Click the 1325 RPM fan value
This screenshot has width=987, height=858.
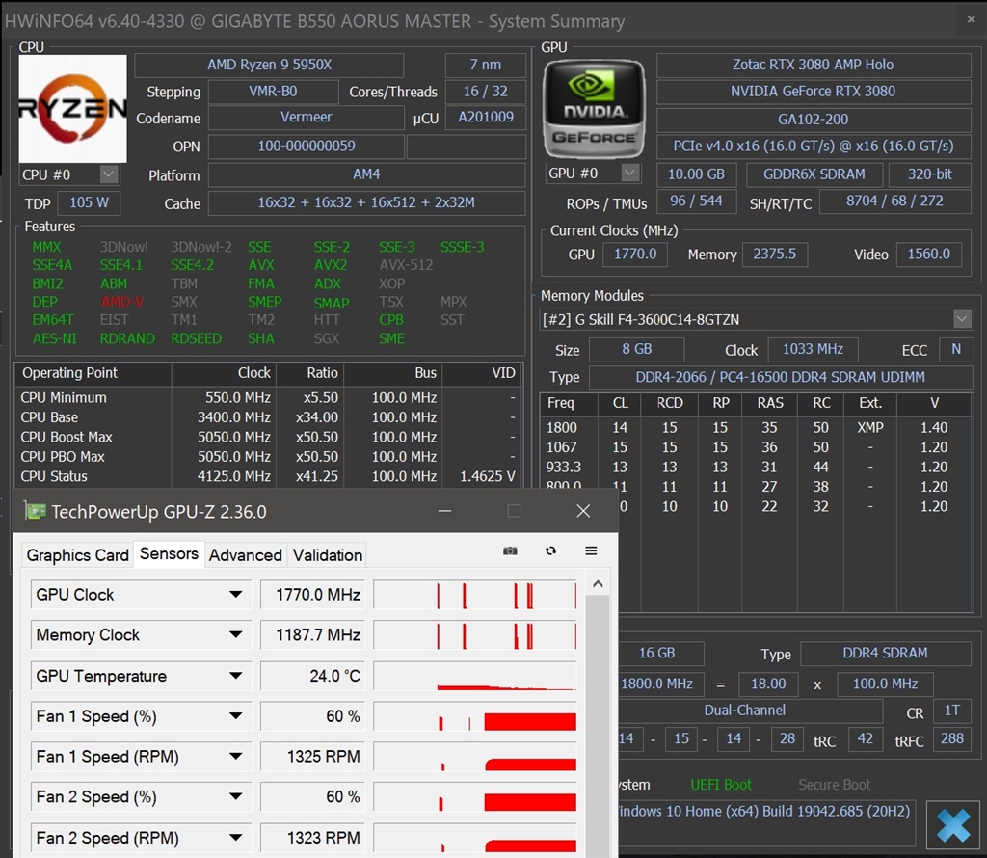[x=312, y=756]
